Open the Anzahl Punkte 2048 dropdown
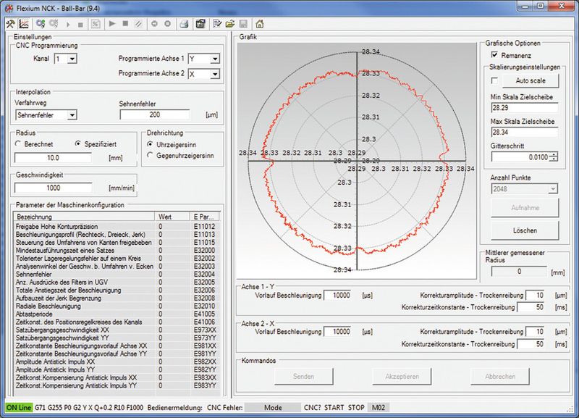Viewport: 579px width, 418px height. click(553, 189)
